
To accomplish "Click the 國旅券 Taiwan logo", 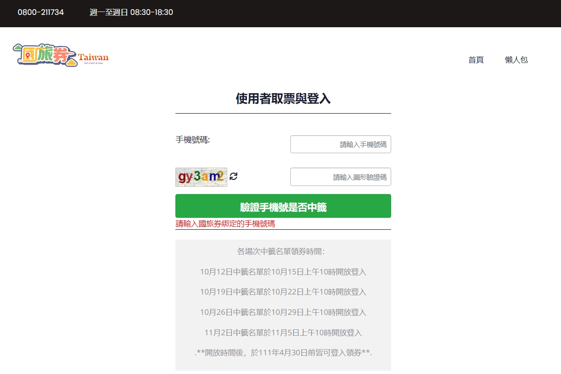I will 61,55.
